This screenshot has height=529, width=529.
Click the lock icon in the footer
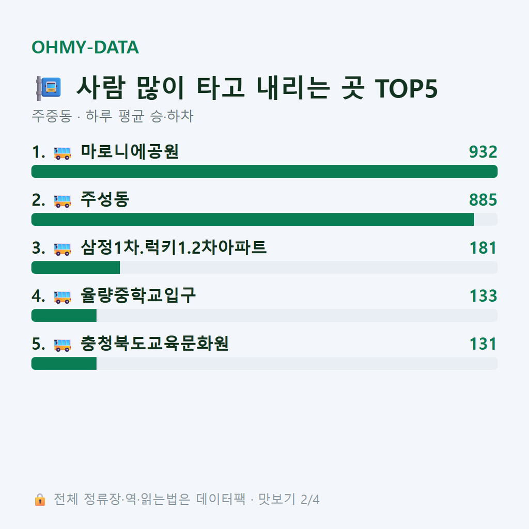click(x=40, y=500)
